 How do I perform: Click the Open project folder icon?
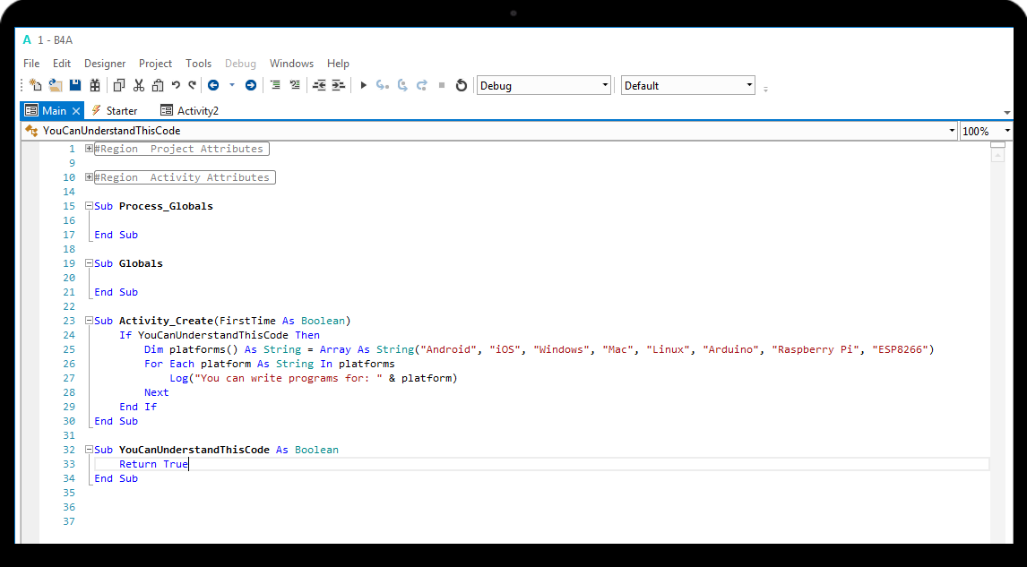click(x=56, y=85)
